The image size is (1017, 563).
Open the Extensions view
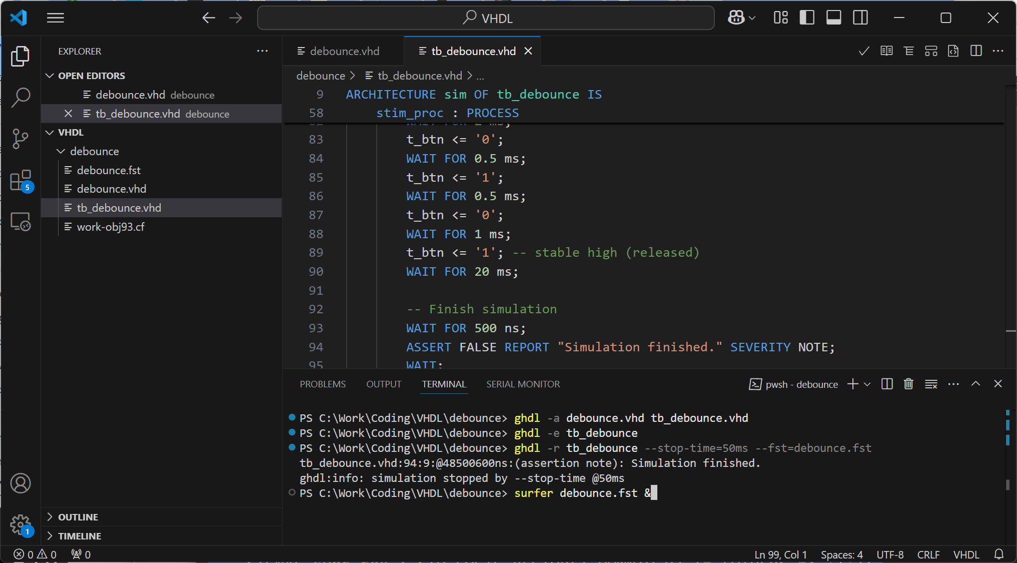point(21,181)
